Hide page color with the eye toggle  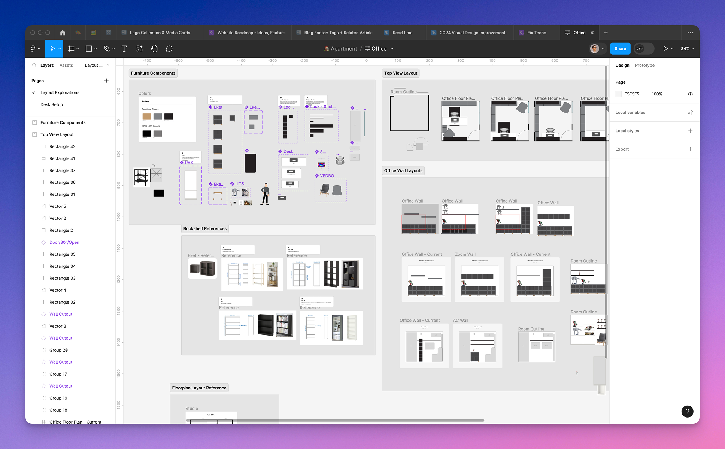690,94
